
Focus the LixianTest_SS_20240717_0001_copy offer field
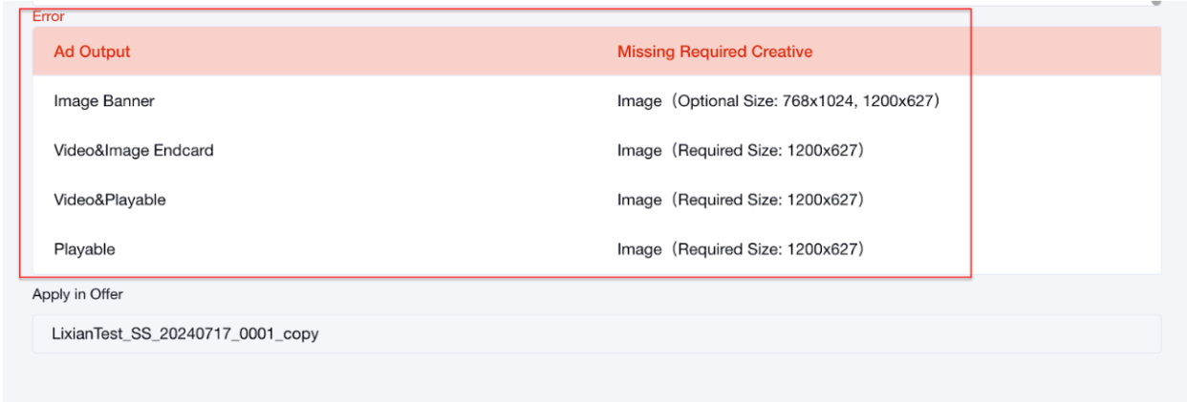point(596,334)
